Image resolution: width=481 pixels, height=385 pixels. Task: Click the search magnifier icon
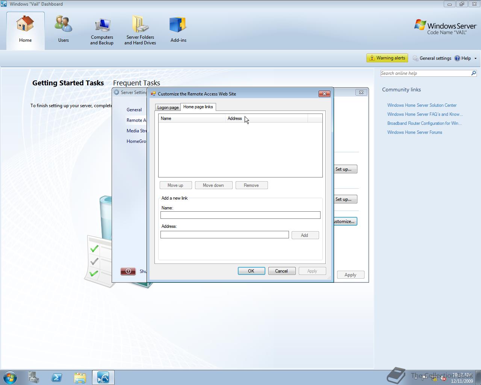point(473,73)
